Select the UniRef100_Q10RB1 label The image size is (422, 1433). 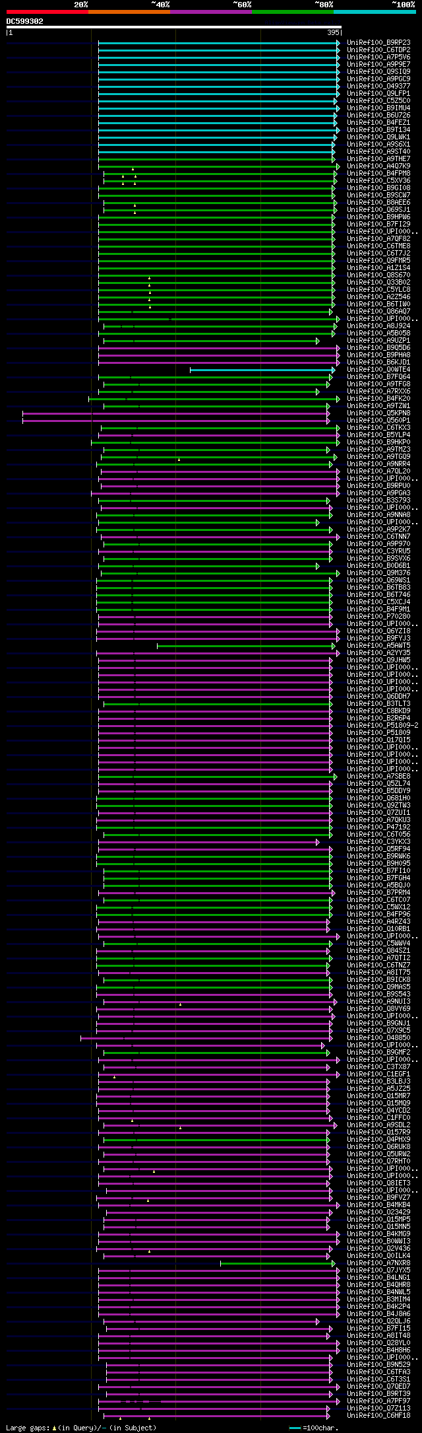[378, 928]
